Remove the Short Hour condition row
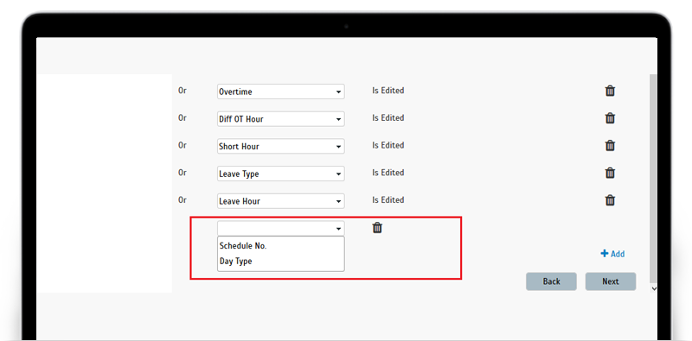This screenshot has height=341, width=692. pyautogui.click(x=610, y=145)
